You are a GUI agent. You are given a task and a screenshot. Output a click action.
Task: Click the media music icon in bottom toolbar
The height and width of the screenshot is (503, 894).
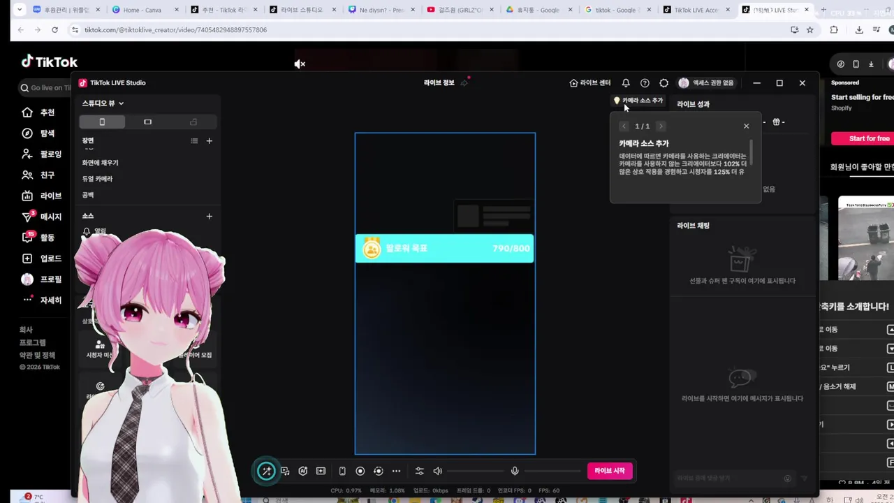pos(285,471)
